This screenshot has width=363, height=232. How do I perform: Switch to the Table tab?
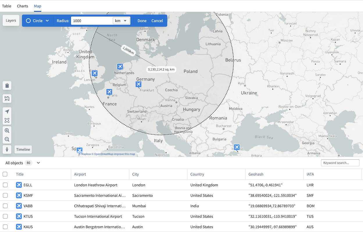tap(7, 6)
